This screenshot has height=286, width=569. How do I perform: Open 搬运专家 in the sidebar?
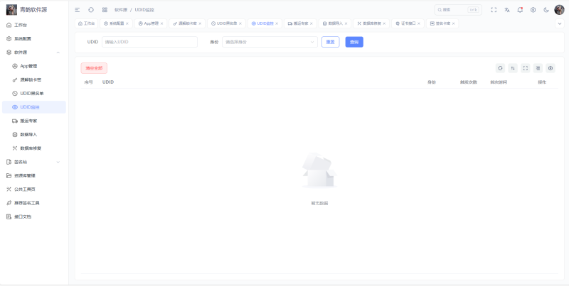click(x=34, y=121)
